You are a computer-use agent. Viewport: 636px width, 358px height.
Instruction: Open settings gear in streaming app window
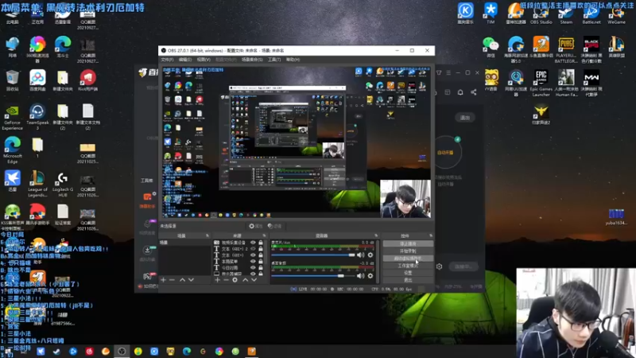tap(439, 267)
